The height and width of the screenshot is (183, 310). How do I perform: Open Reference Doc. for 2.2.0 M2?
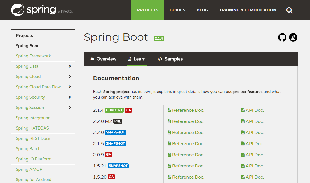click(186, 121)
